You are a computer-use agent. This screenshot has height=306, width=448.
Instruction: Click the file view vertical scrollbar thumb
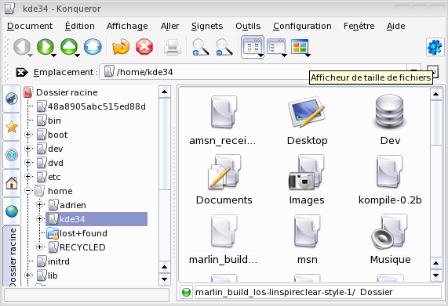coord(435,123)
